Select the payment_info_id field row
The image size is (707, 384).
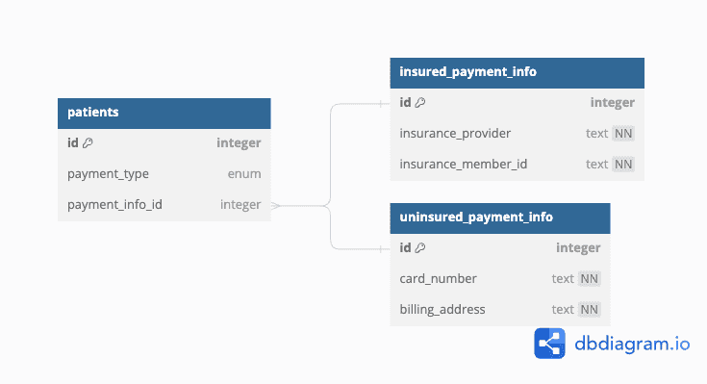click(164, 205)
